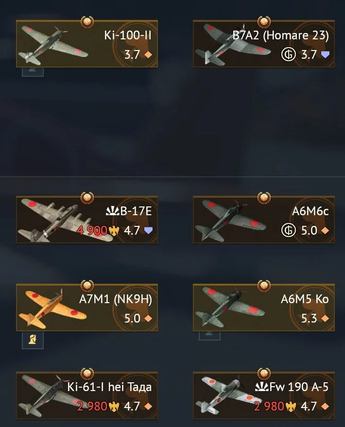This screenshot has height=427, width=345.
Task: Click the rising sun flag icon beside B-17E
Action: pyautogui.click(x=113, y=211)
